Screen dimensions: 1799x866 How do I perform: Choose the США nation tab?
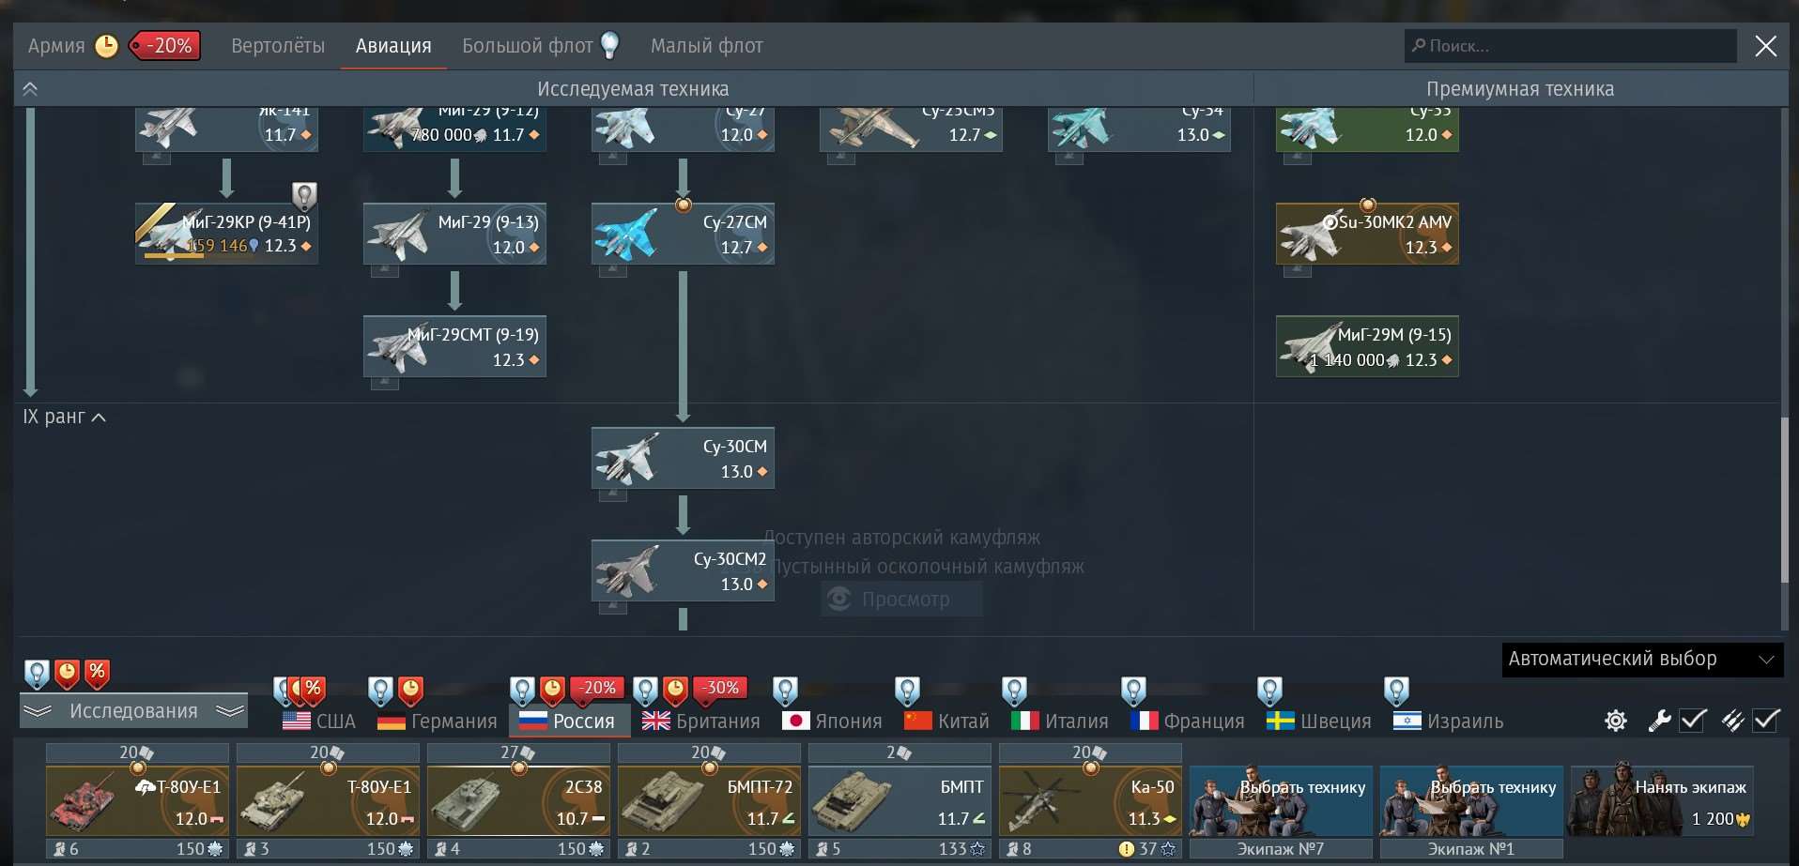pos(319,722)
